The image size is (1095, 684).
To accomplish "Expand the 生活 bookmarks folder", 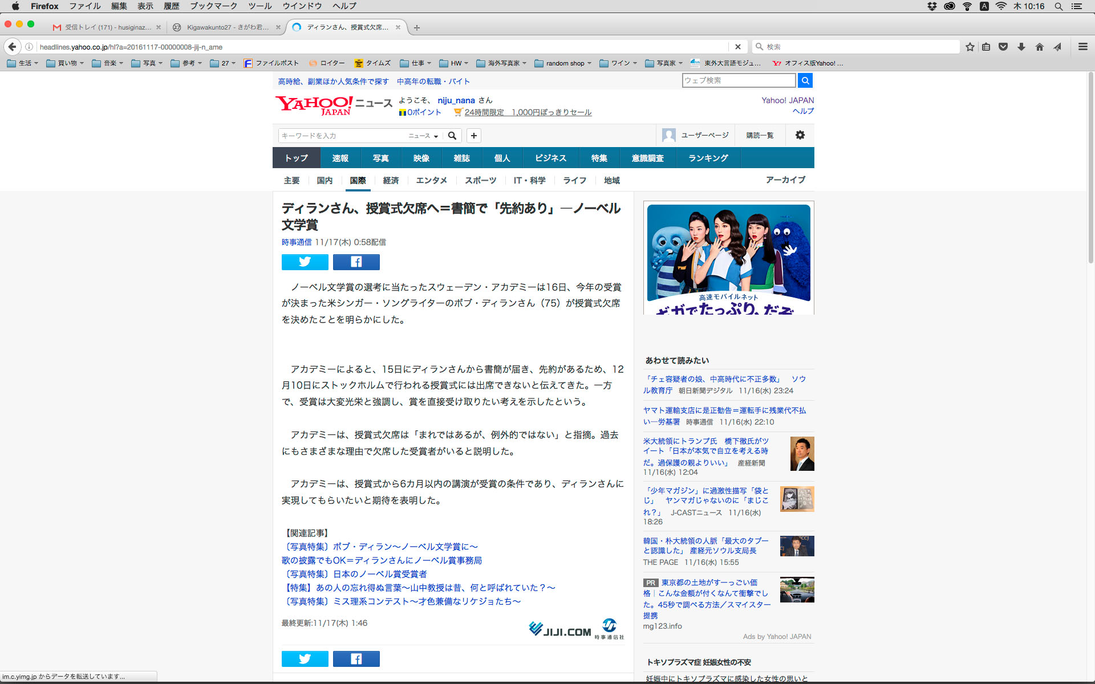I will pyautogui.click(x=23, y=63).
